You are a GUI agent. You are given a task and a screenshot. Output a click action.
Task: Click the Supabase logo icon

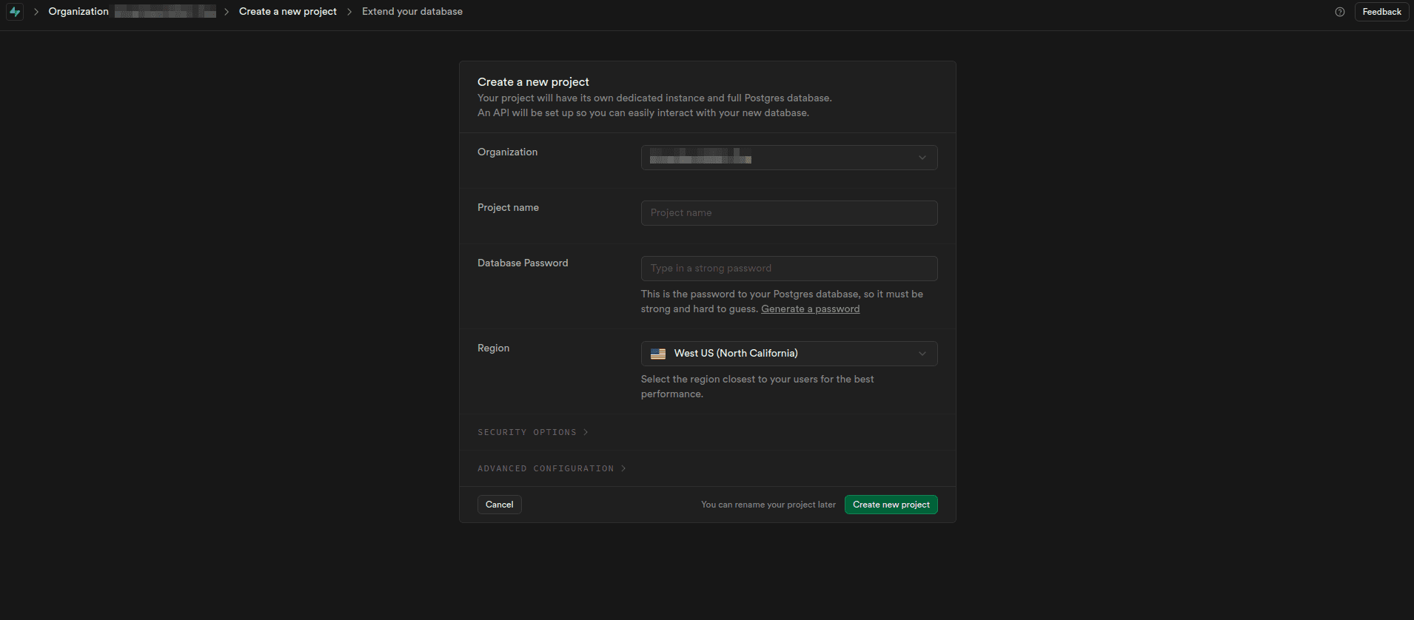[x=15, y=12]
